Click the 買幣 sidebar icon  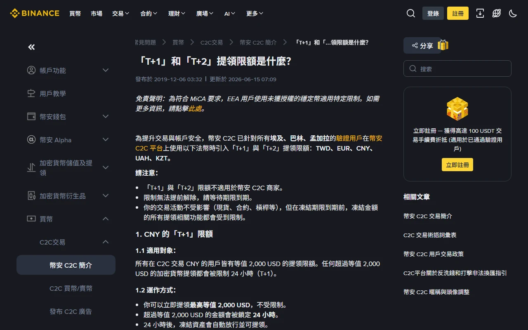(x=31, y=219)
